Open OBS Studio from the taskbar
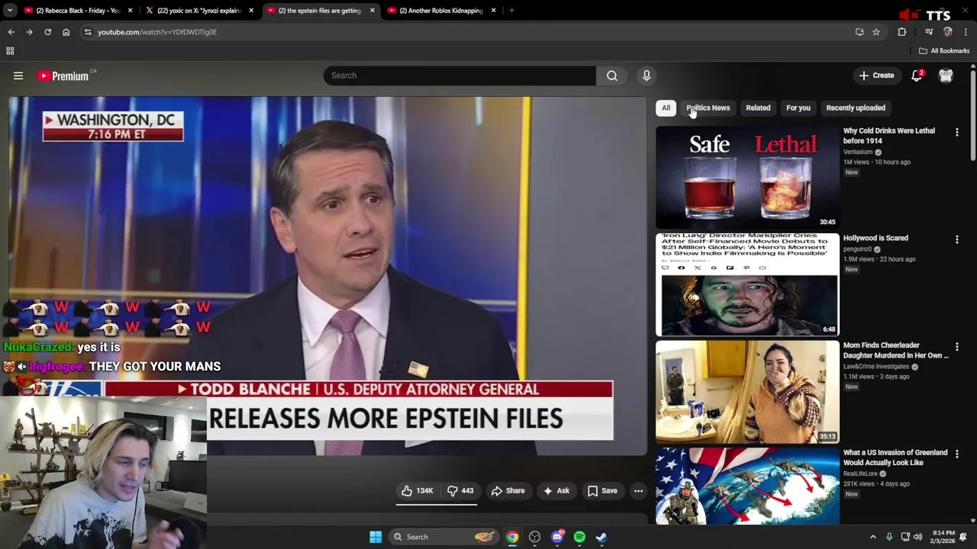The image size is (977, 549). 534,537
